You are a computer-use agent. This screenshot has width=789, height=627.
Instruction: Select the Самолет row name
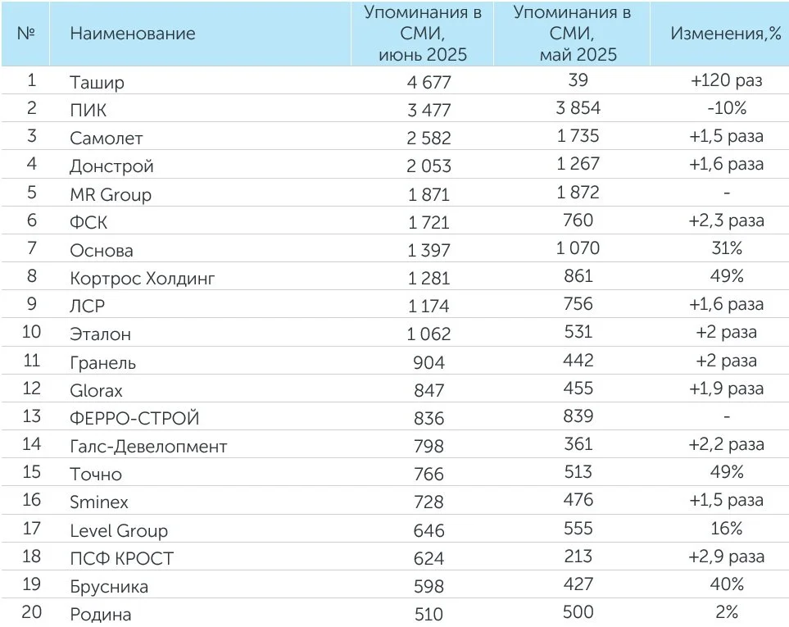coord(107,138)
